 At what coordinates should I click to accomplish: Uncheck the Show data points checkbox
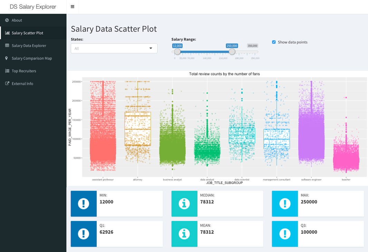tap(274, 42)
